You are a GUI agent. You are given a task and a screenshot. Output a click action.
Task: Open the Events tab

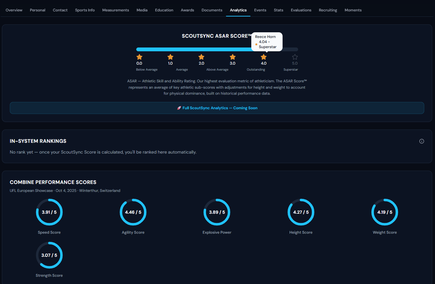pyautogui.click(x=260, y=10)
